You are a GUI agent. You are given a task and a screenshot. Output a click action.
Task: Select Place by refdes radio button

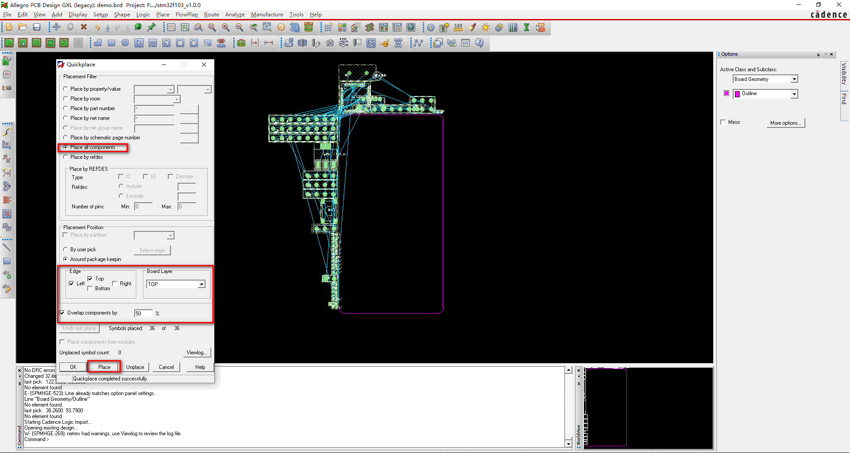pyautogui.click(x=65, y=157)
